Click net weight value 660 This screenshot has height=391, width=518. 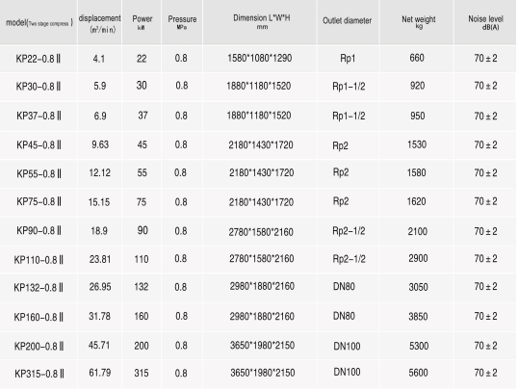[417, 58]
